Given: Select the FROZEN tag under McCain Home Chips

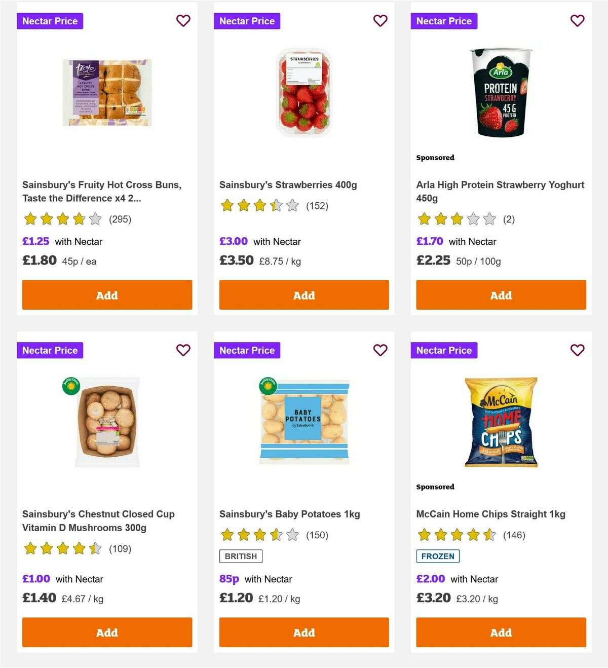Looking at the screenshot, I should point(438,556).
